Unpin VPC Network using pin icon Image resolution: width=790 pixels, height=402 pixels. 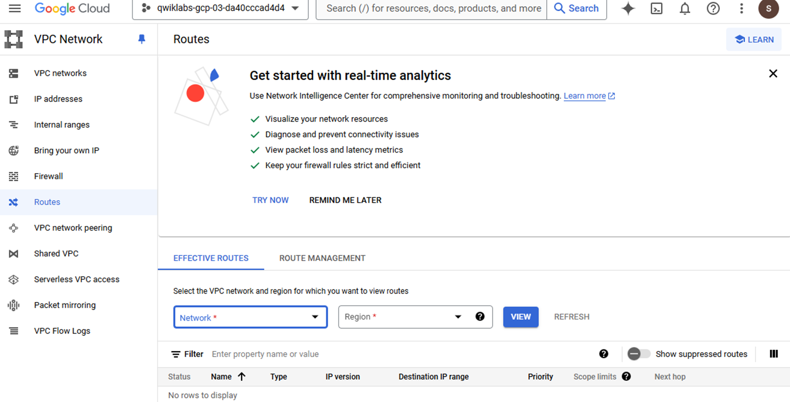click(141, 39)
